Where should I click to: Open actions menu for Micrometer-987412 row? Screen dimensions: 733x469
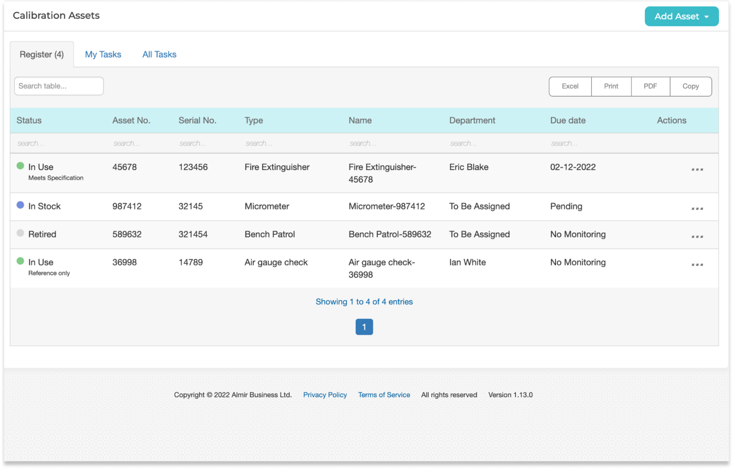click(x=697, y=207)
